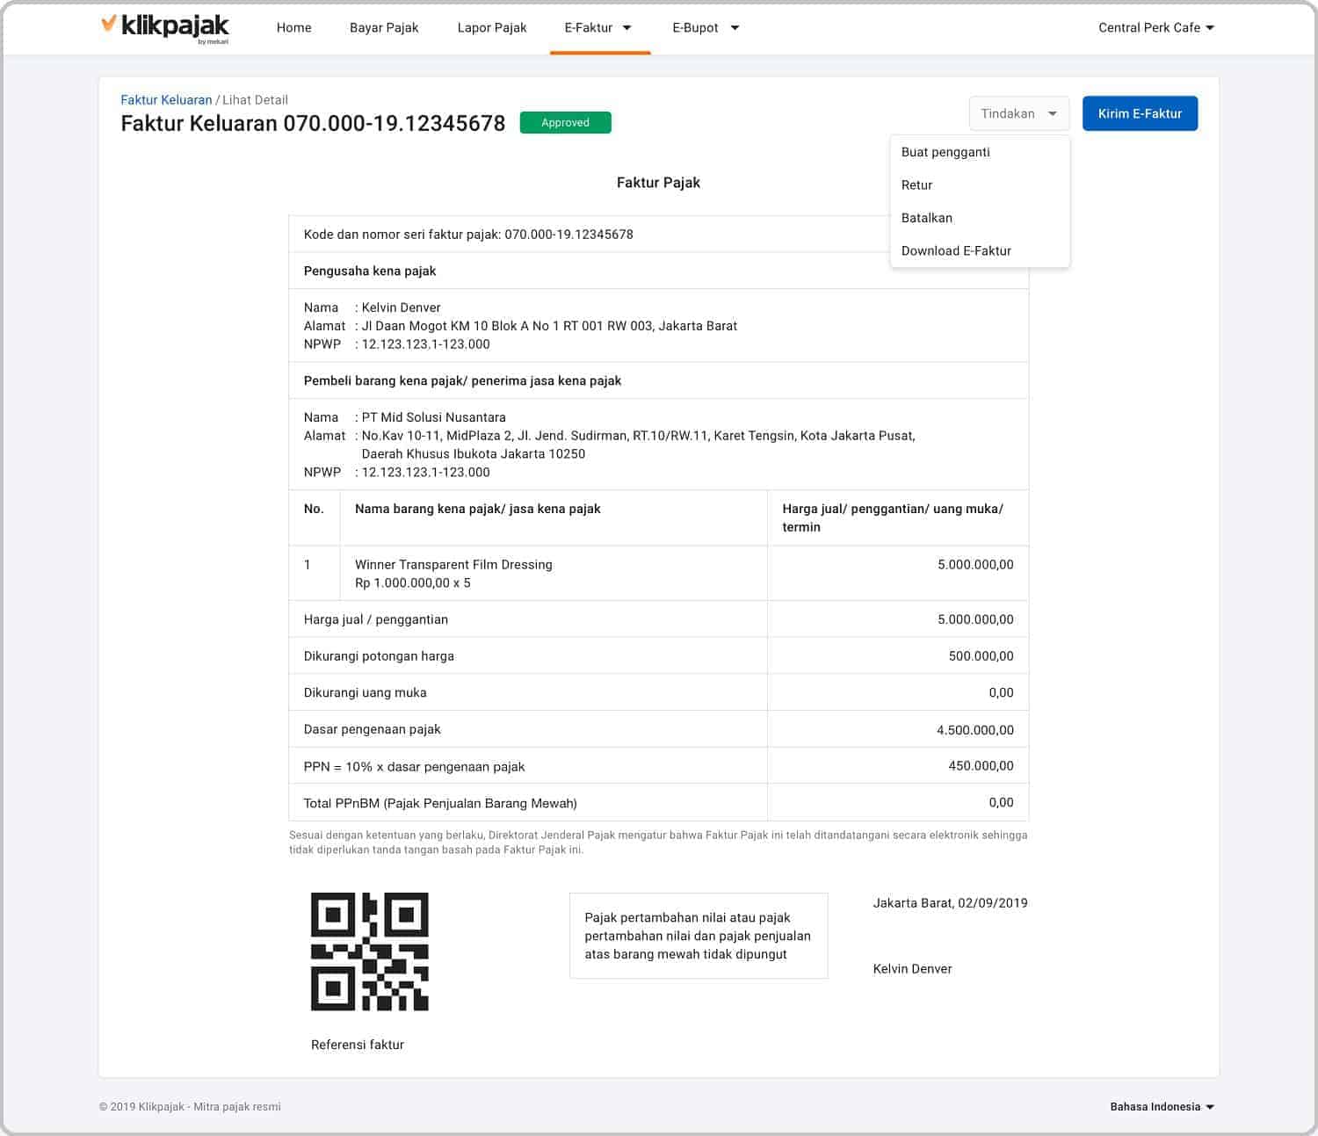Click the Dasar pengenaan pajak label
This screenshot has height=1136, width=1318.
(x=372, y=729)
